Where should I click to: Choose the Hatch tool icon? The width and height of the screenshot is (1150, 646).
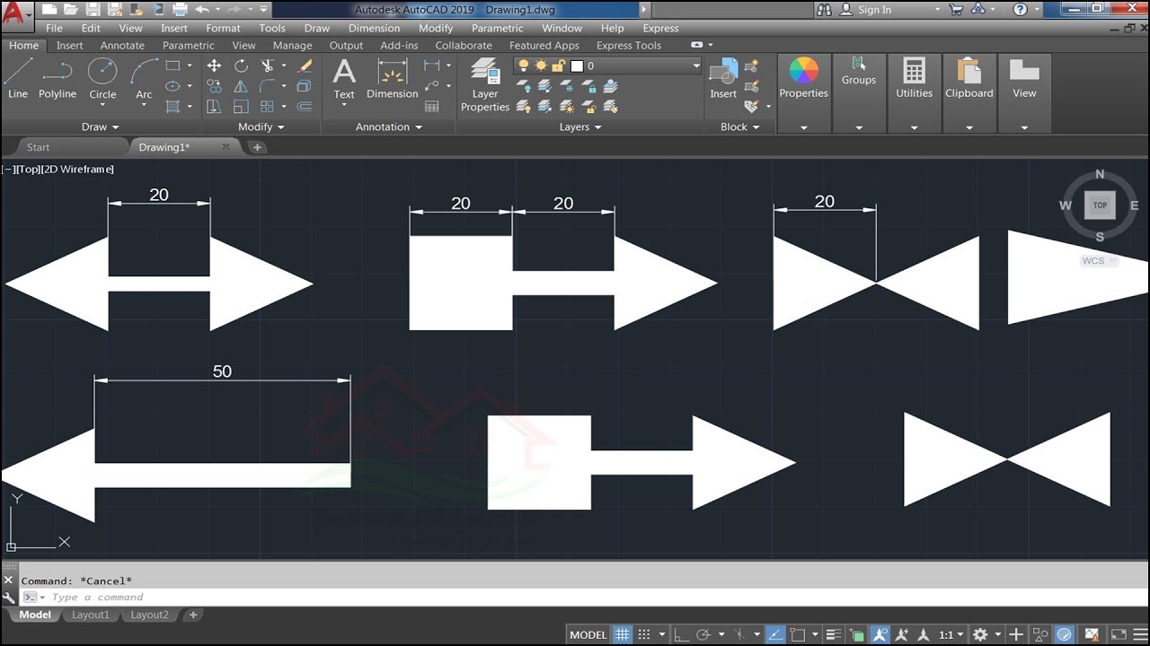point(173,107)
